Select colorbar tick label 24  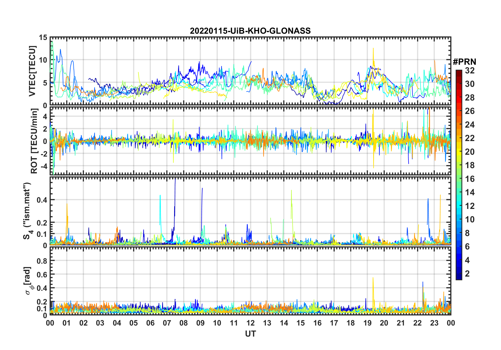click(470, 125)
